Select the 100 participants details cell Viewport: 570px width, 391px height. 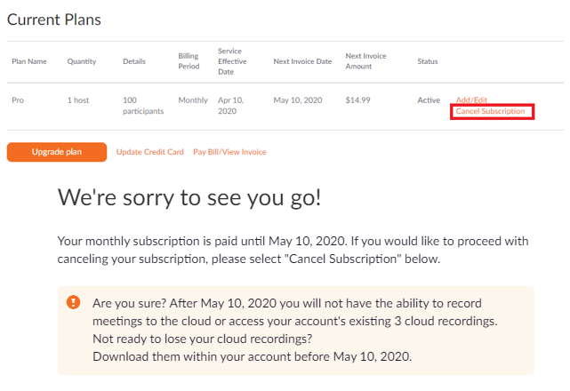click(142, 106)
